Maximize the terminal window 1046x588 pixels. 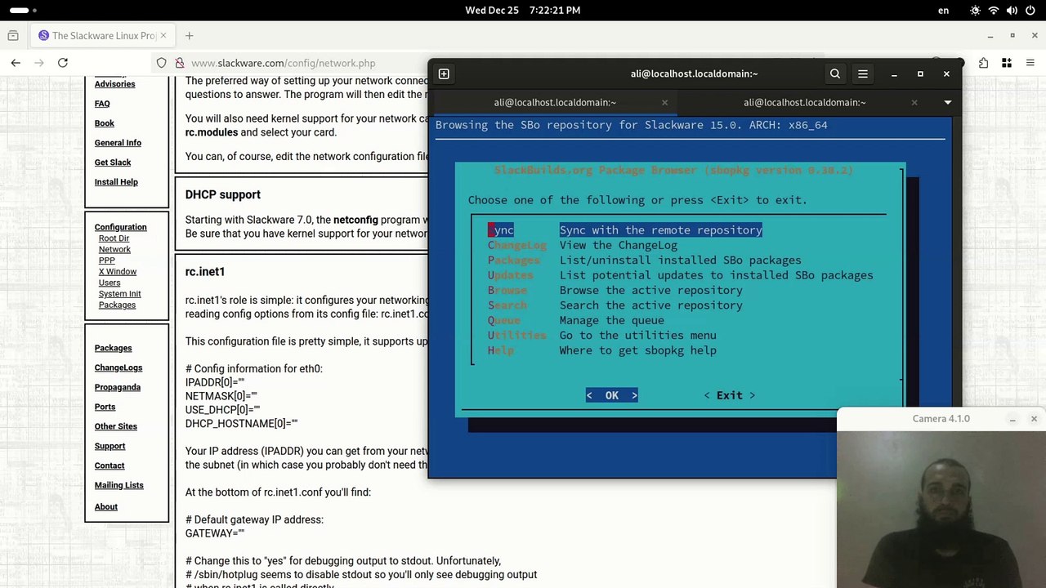920,74
